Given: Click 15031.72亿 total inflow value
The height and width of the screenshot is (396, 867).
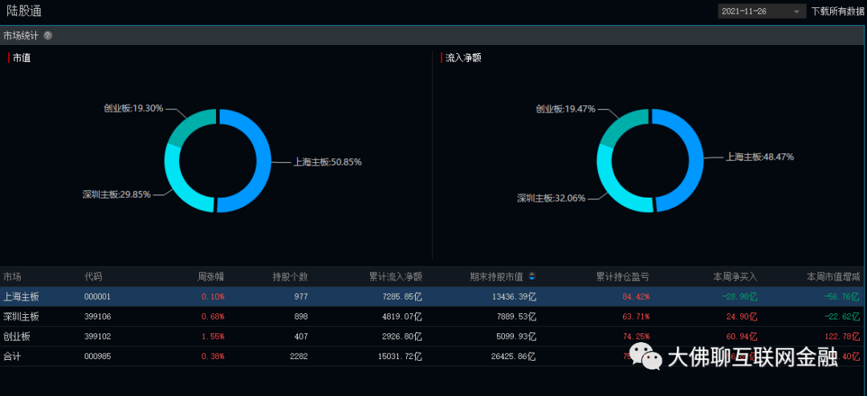Looking at the screenshot, I should [x=398, y=357].
